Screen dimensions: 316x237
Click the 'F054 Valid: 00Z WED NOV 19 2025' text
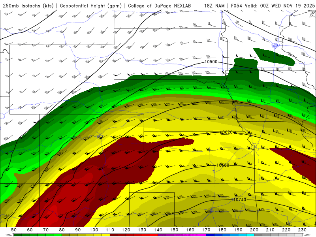(x=273, y=6)
